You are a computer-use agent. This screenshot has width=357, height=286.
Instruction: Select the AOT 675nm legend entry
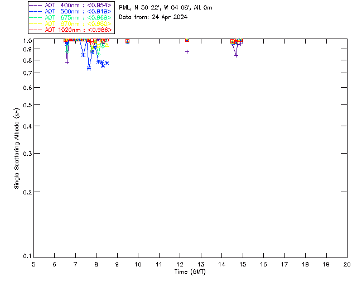(x=70, y=17)
